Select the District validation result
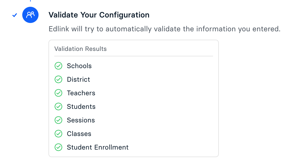 [78, 79]
